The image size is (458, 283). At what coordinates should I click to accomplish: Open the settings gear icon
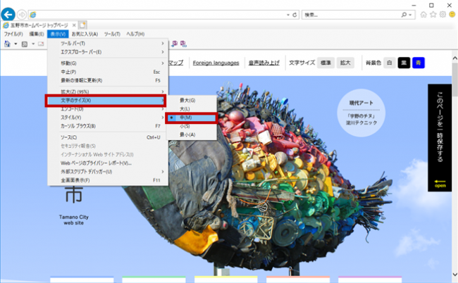(442, 15)
